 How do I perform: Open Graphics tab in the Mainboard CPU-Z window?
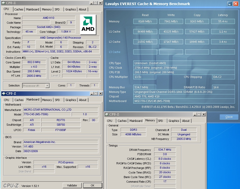tap(71, 100)
